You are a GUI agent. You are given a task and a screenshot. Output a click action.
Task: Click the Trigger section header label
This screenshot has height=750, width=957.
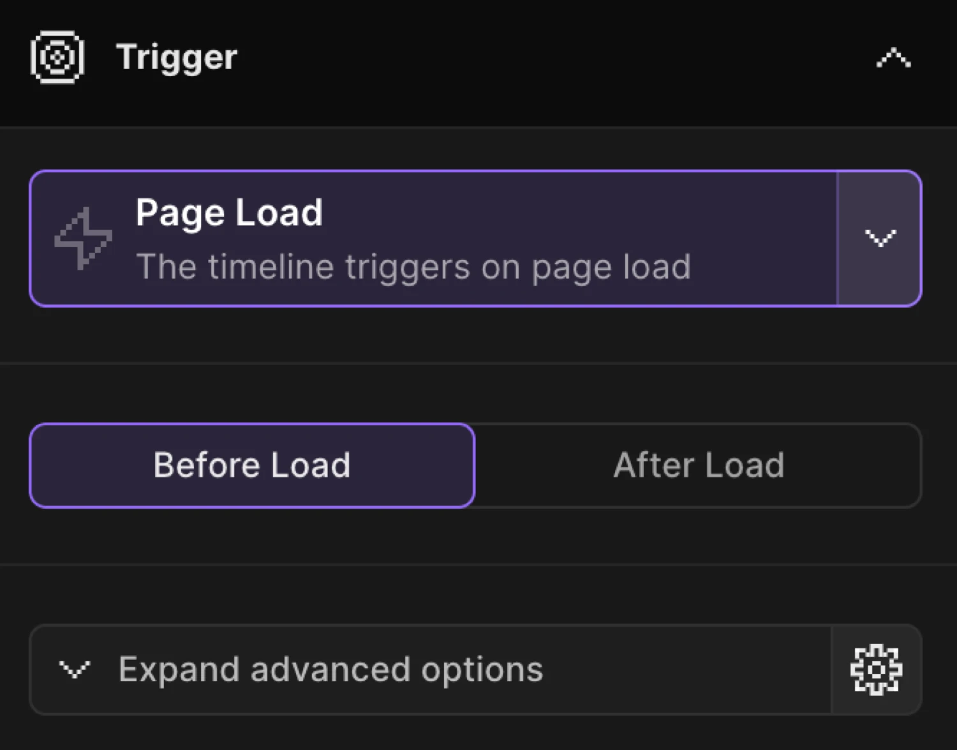176,57
